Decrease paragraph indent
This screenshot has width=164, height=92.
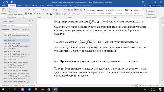pos(69,10)
